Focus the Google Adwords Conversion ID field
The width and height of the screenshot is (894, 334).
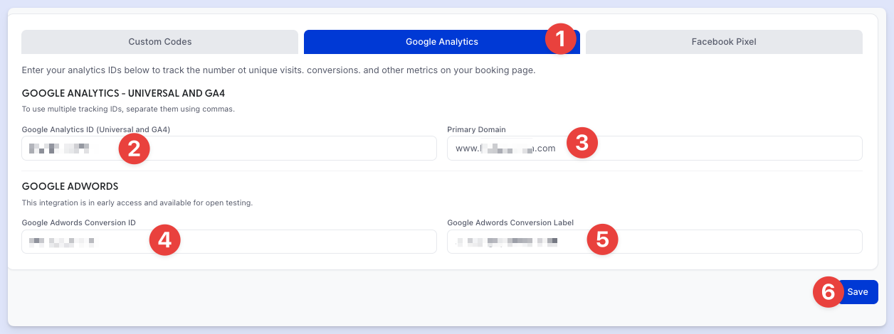(x=228, y=242)
